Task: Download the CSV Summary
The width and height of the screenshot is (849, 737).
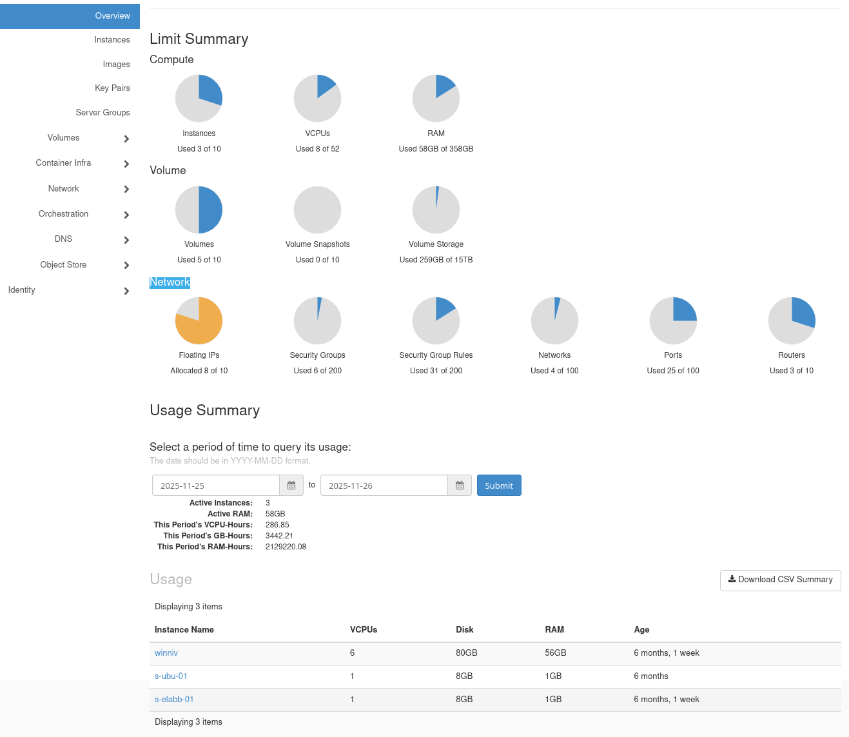Action: point(780,580)
